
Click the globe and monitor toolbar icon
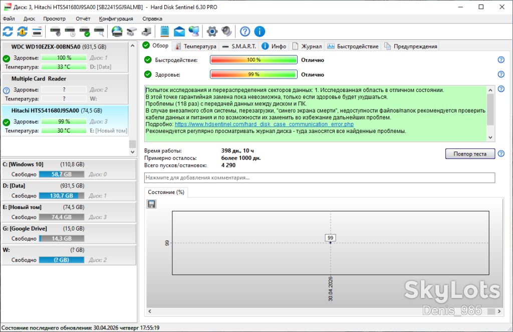(194, 31)
